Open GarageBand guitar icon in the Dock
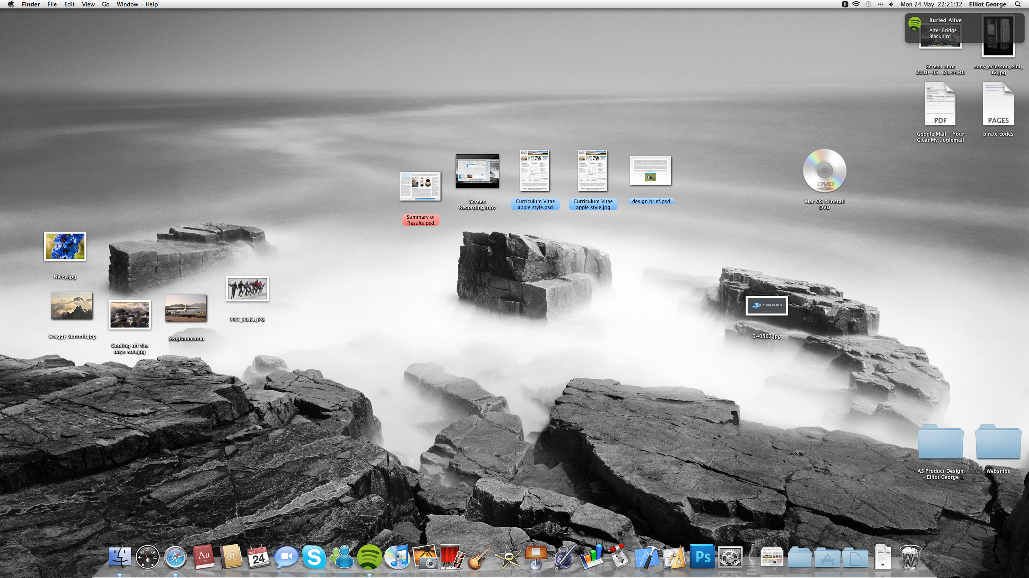This screenshot has width=1029, height=578. click(480, 557)
